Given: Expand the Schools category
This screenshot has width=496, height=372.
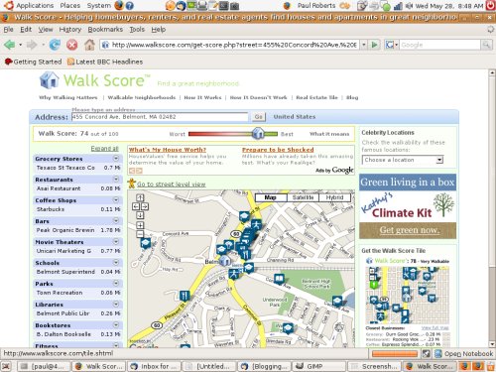Looking at the screenshot, I should 116,263.
